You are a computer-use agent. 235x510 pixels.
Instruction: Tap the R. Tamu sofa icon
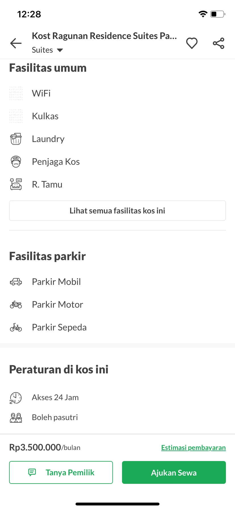point(16,184)
